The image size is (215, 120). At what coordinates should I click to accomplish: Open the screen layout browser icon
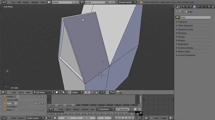pyautogui.click(x=49, y=2)
